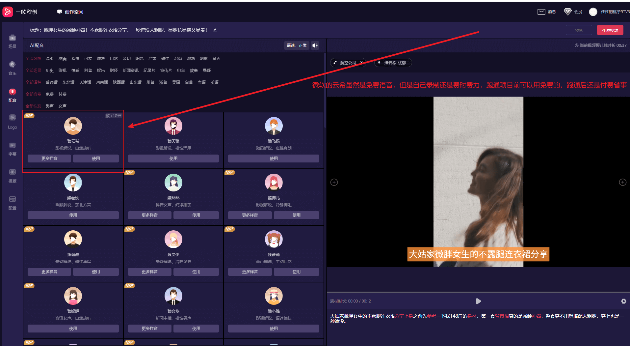Remove the 航空公司 music tag
The image size is (630, 346).
click(x=361, y=63)
